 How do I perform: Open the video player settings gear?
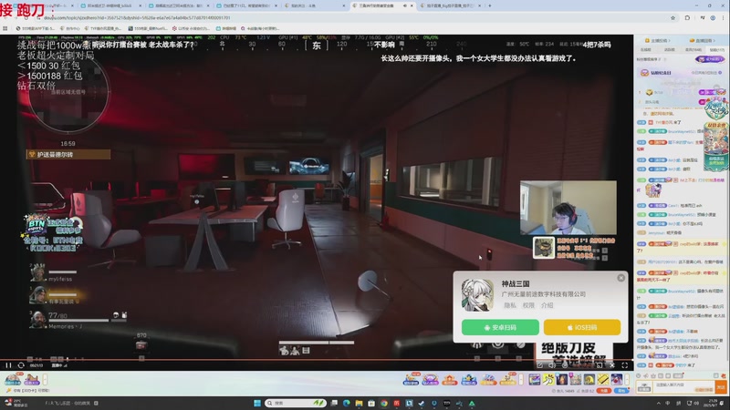565,365
